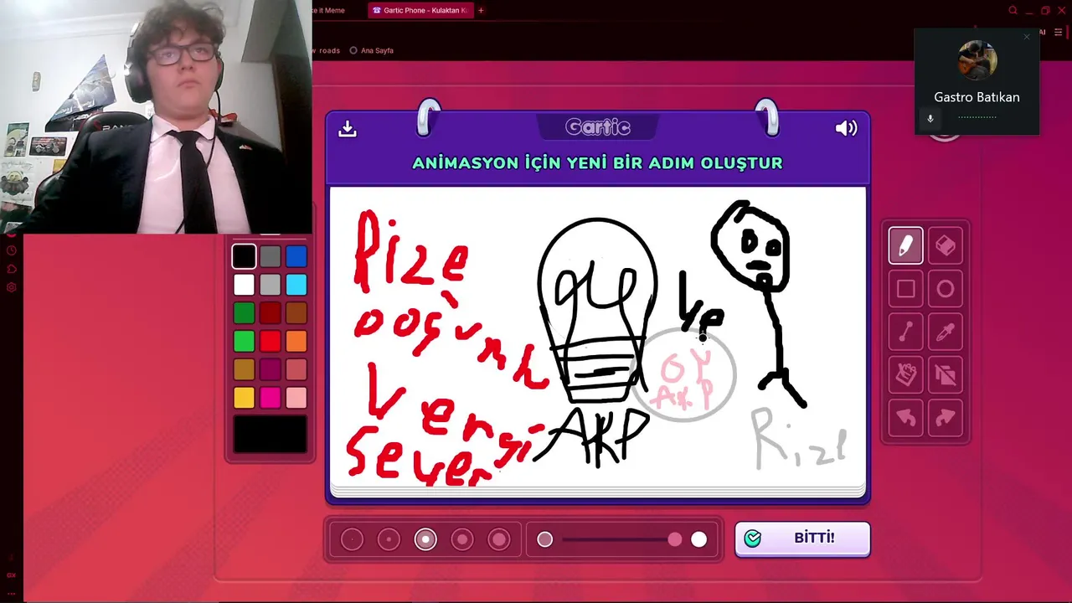
Task: Download the drawing with the download icon
Action: point(348,128)
